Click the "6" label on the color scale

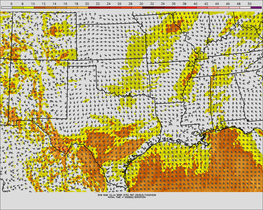click(x=11, y=4)
